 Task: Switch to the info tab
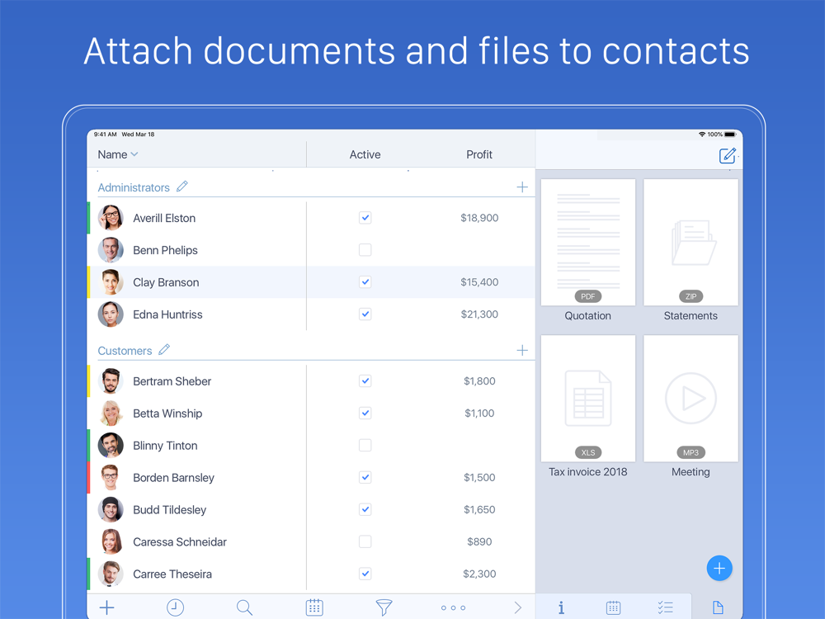tap(561, 607)
